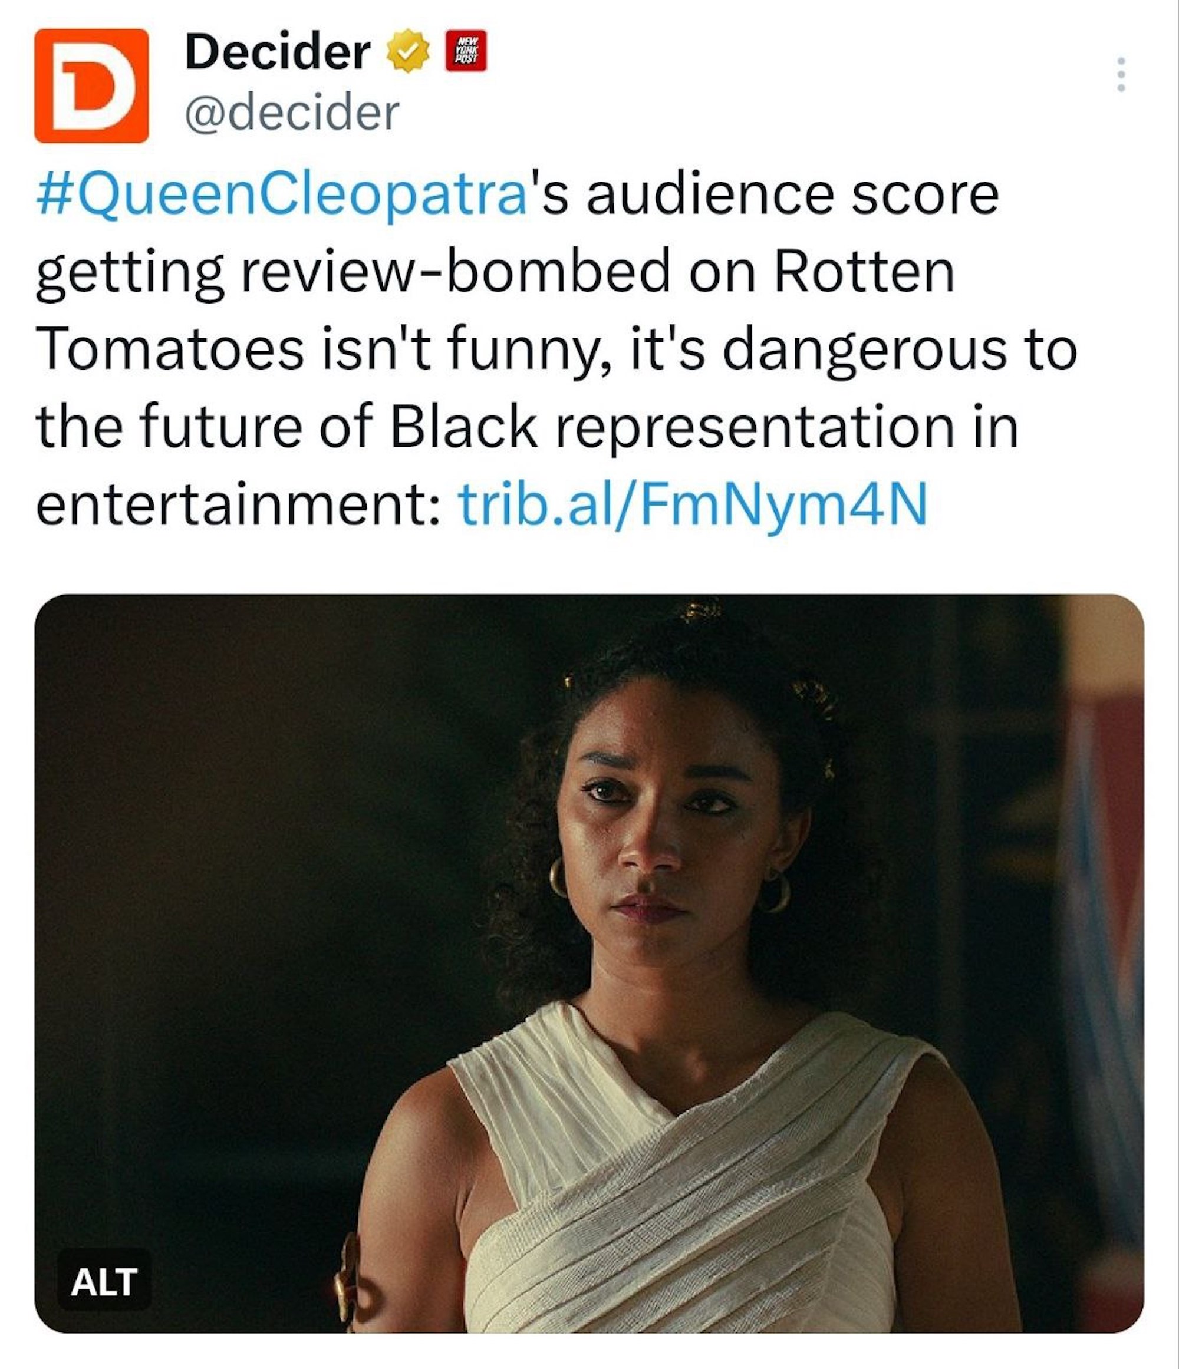Click the words "audience score" in the tweet
1179x1369 pixels.
coord(793,196)
